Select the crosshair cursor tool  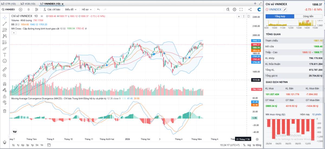pyautogui.click(x=5, y=17)
